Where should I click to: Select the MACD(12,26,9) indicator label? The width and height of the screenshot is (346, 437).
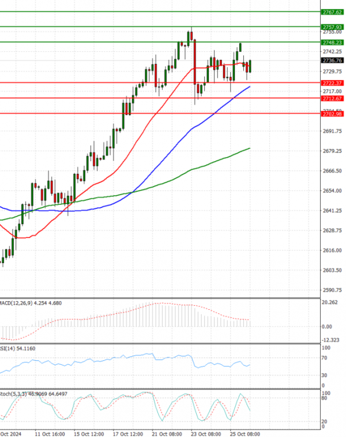(x=31, y=303)
